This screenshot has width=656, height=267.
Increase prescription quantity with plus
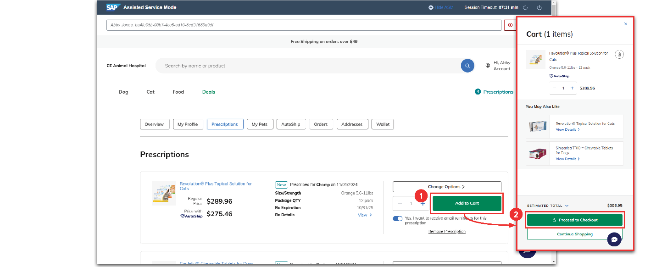point(423,203)
